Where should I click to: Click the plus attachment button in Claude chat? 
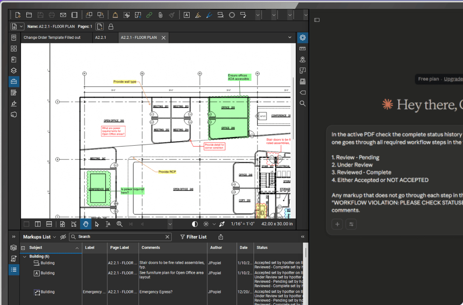[x=337, y=224]
